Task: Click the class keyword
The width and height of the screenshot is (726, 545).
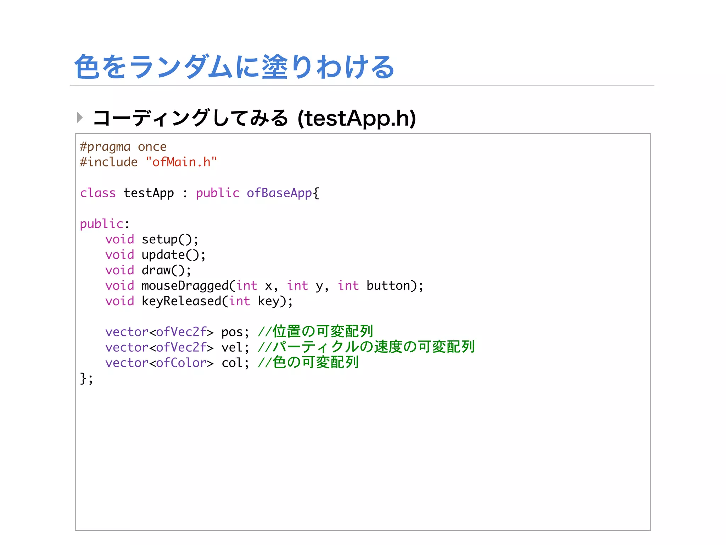Action: (x=98, y=193)
